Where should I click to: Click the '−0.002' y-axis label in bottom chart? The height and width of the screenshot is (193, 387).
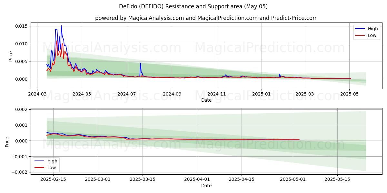(x=20, y=172)
